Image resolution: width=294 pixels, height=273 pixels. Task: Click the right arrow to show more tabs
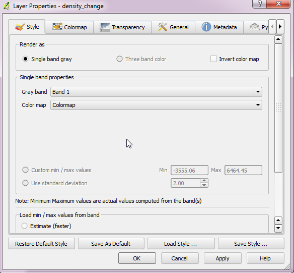[280, 27]
